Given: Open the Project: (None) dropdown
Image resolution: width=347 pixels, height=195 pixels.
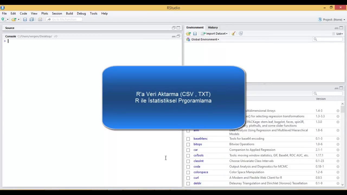Looking at the screenshot, I should pos(332,19).
